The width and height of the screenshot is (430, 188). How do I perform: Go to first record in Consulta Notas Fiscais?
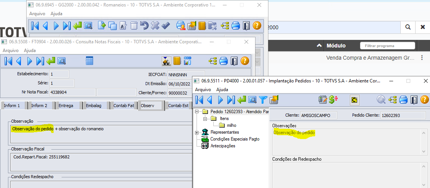[8, 61]
